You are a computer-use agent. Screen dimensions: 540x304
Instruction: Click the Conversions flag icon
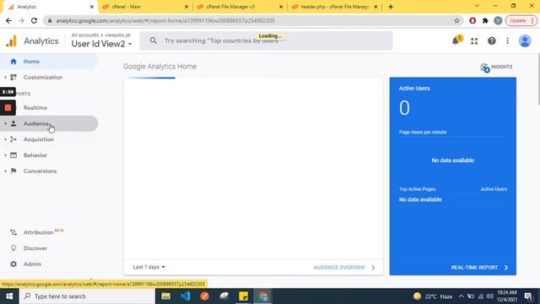point(13,171)
